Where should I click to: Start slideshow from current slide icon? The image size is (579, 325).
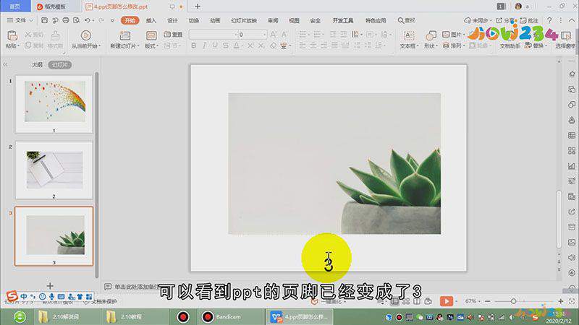pos(85,35)
